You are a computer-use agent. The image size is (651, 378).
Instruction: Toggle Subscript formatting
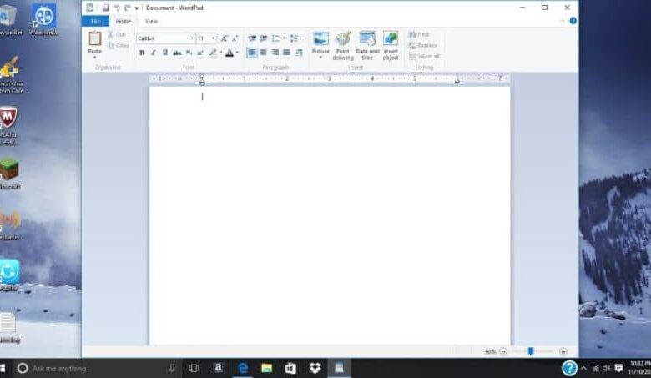tap(189, 53)
